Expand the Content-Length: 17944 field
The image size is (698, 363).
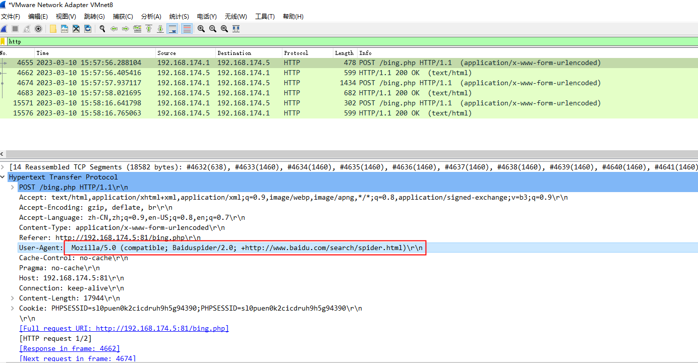(14, 298)
